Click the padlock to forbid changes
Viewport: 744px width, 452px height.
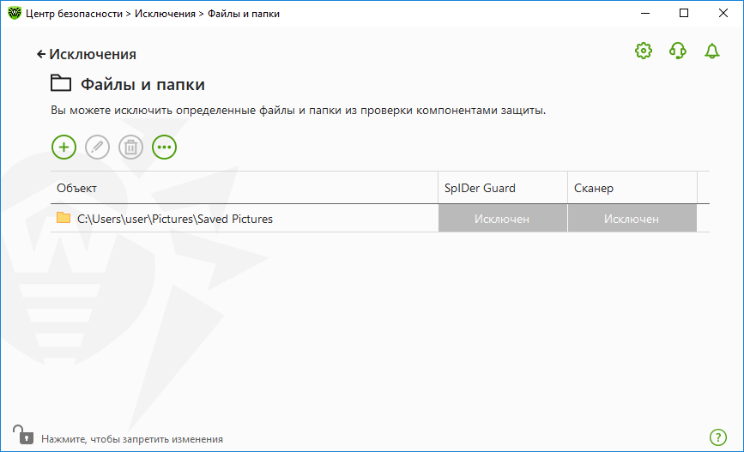(x=23, y=435)
